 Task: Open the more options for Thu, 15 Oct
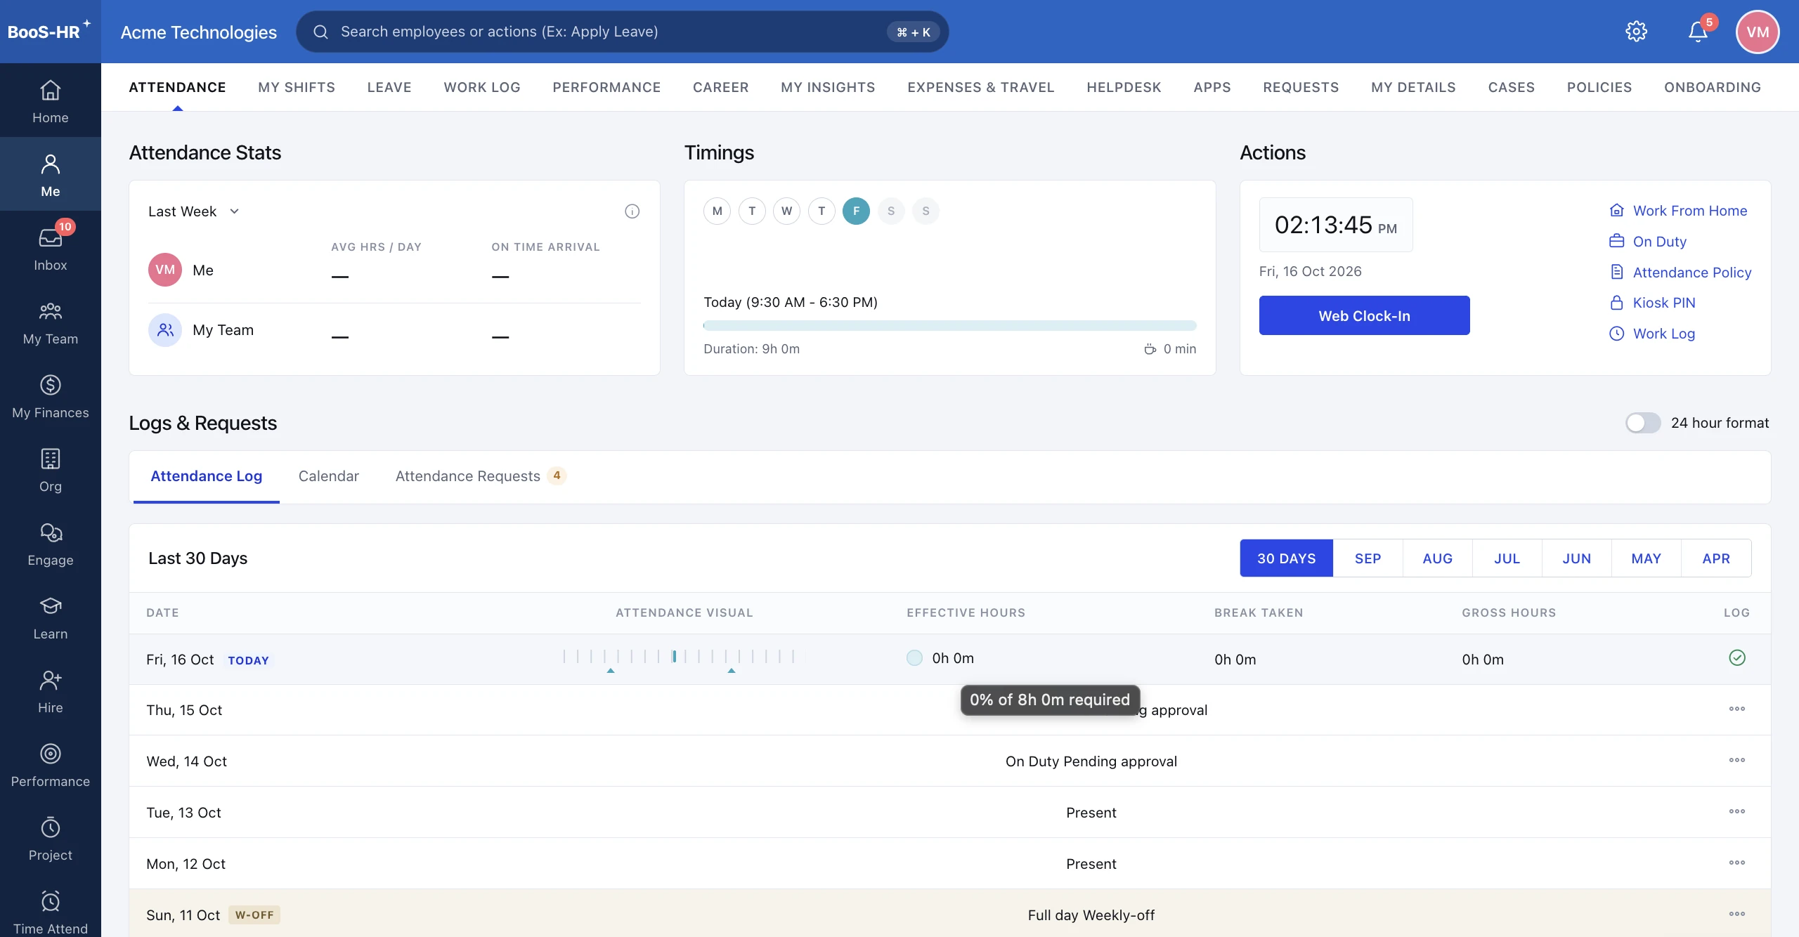pos(1736,709)
